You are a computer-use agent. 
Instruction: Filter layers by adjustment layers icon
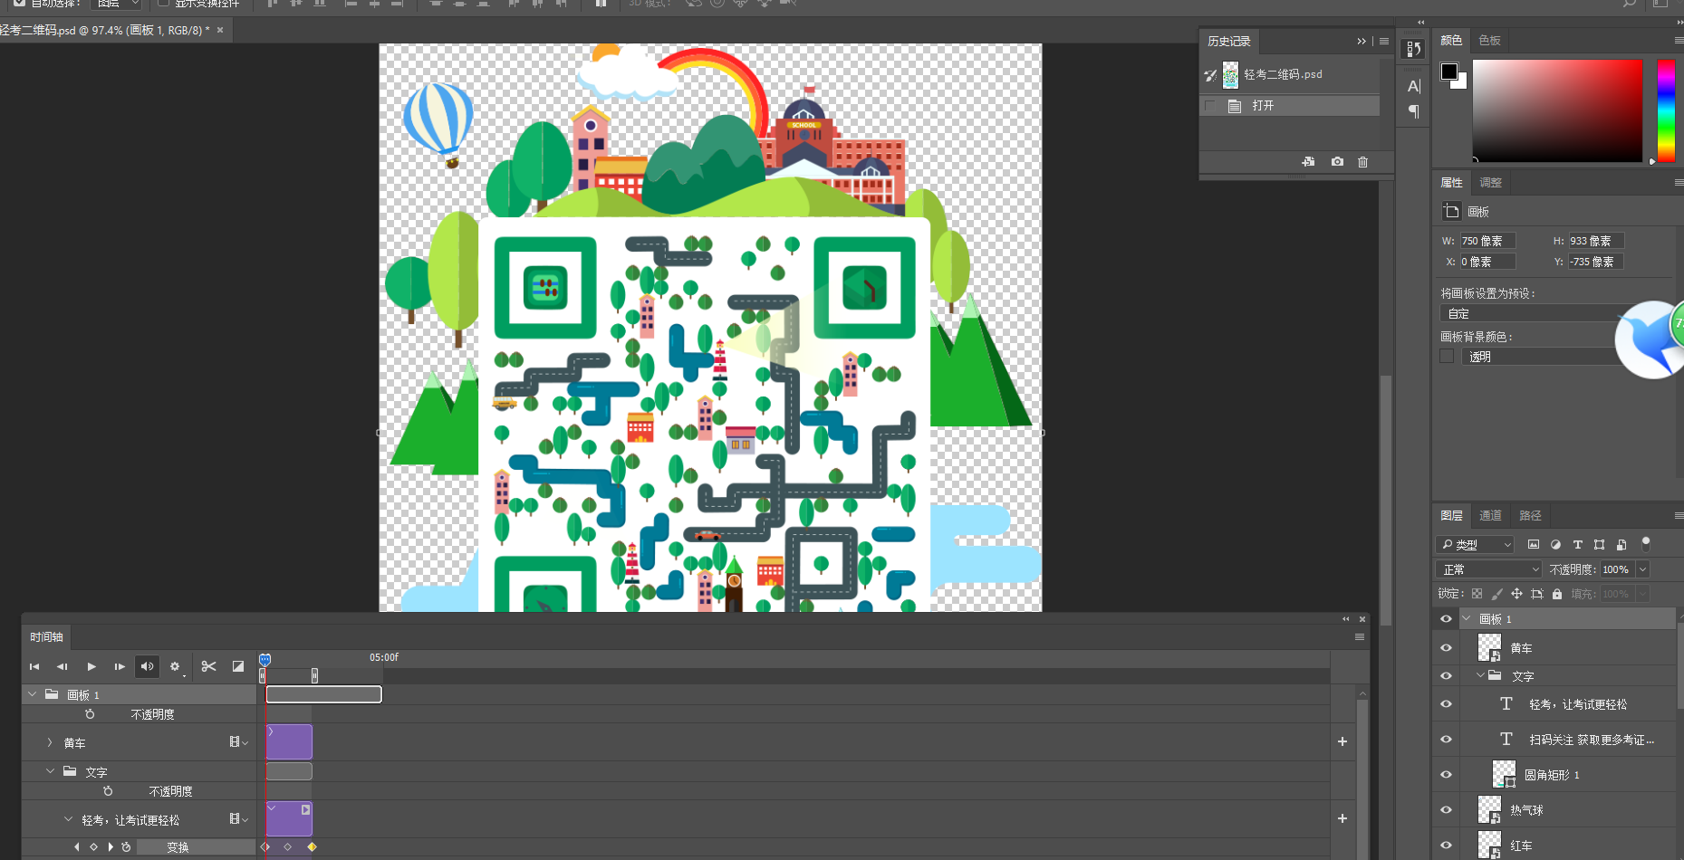tap(1555, 544)
